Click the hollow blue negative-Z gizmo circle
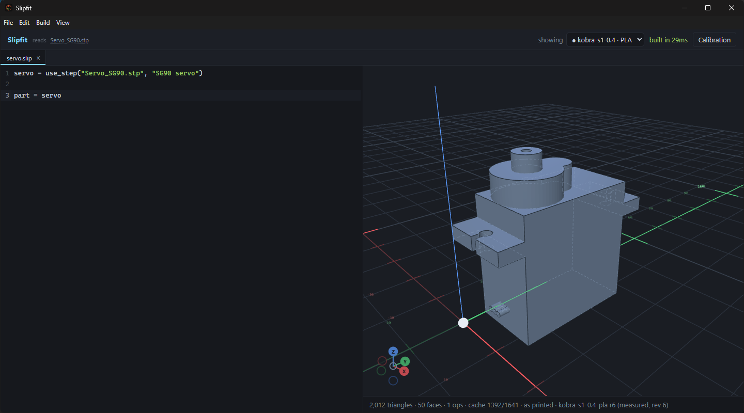The height and width of the screenshot is (413, 744). [x=393, y=380]
